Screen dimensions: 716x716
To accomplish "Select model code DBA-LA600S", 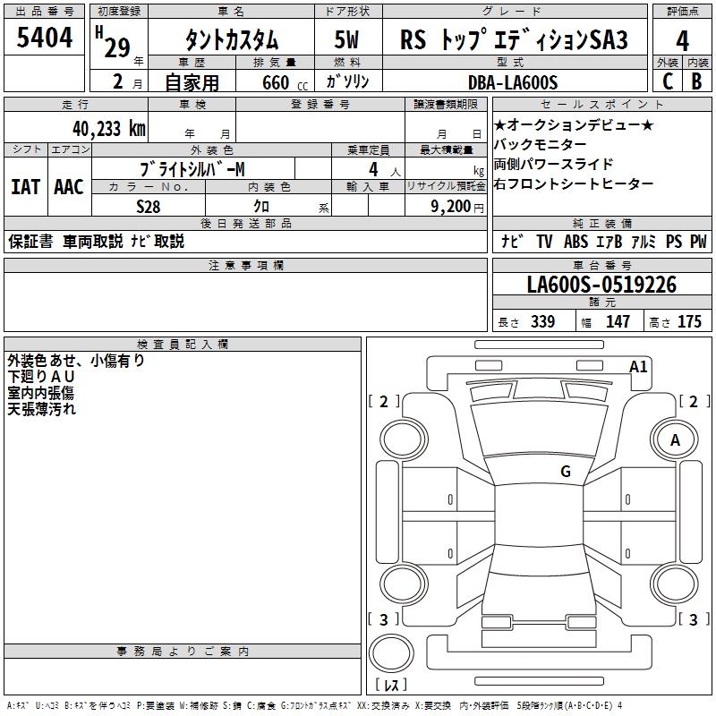I will [x=513, y=82].
